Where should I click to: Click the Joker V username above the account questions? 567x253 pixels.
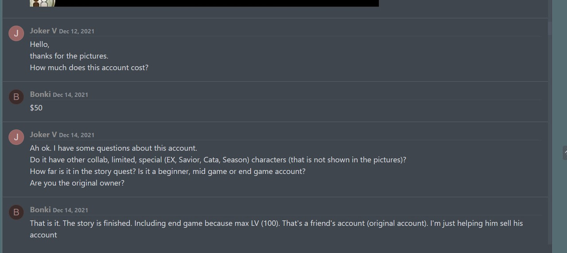(43, 134)
